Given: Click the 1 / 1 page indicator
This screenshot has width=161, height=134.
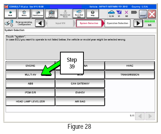Looking at the screenshot, I should pyautogui.click(x=132, y=115).
